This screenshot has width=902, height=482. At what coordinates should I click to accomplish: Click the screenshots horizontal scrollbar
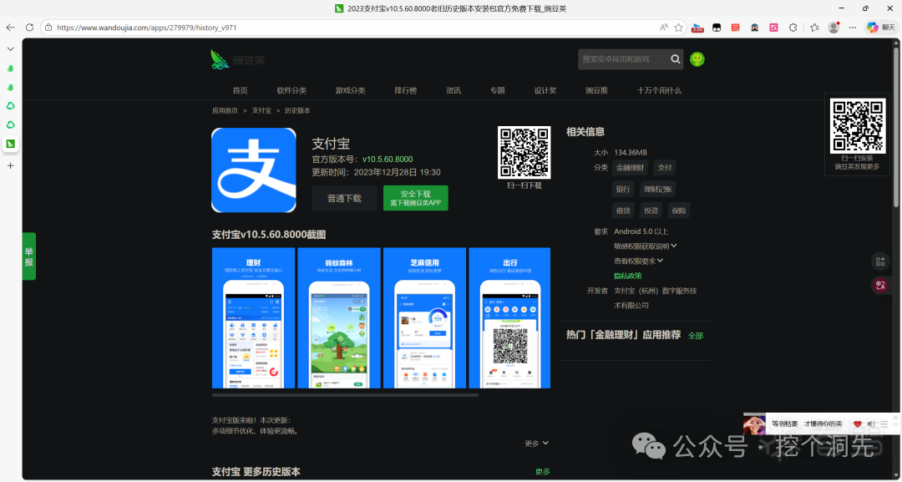345,395
